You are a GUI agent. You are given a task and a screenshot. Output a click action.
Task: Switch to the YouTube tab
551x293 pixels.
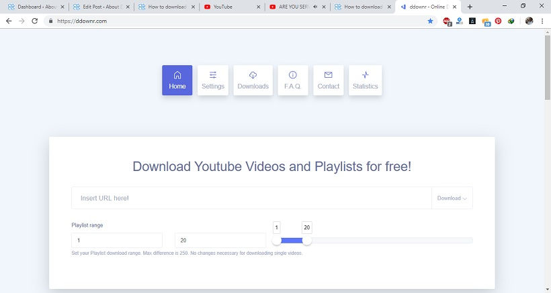coord(230,7)
